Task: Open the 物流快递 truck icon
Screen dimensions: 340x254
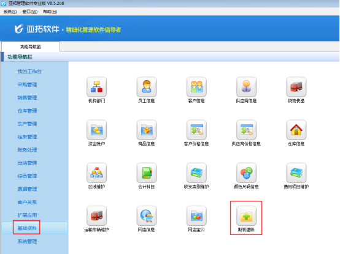Action: [x=296, y=87]
